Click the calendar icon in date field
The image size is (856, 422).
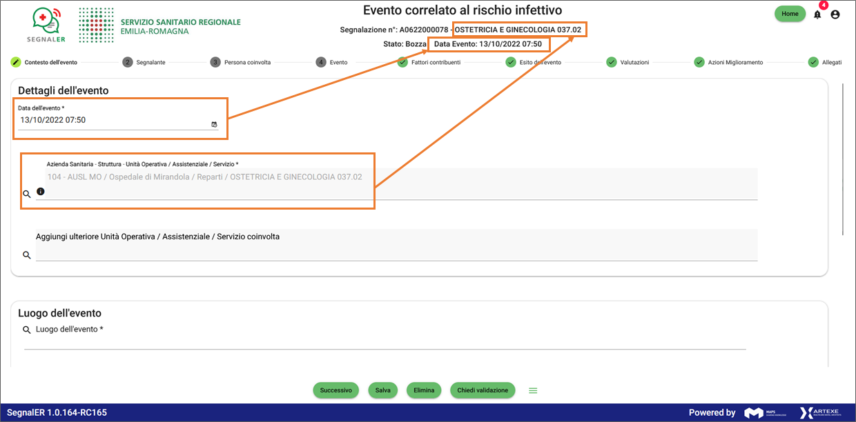pyautogui.click(x=214, y=124)
